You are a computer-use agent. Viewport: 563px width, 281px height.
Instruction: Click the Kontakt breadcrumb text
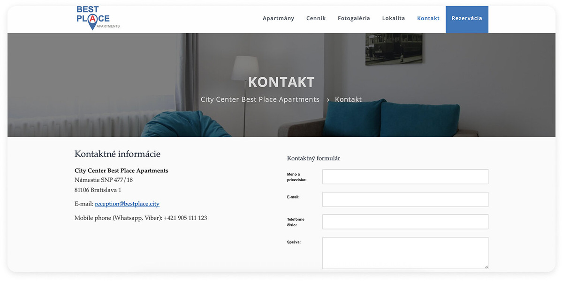[x=348, y=99]
